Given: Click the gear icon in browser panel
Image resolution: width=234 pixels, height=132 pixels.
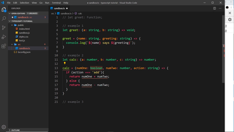Looking at the screenshot, I should [x=230, y=19].
